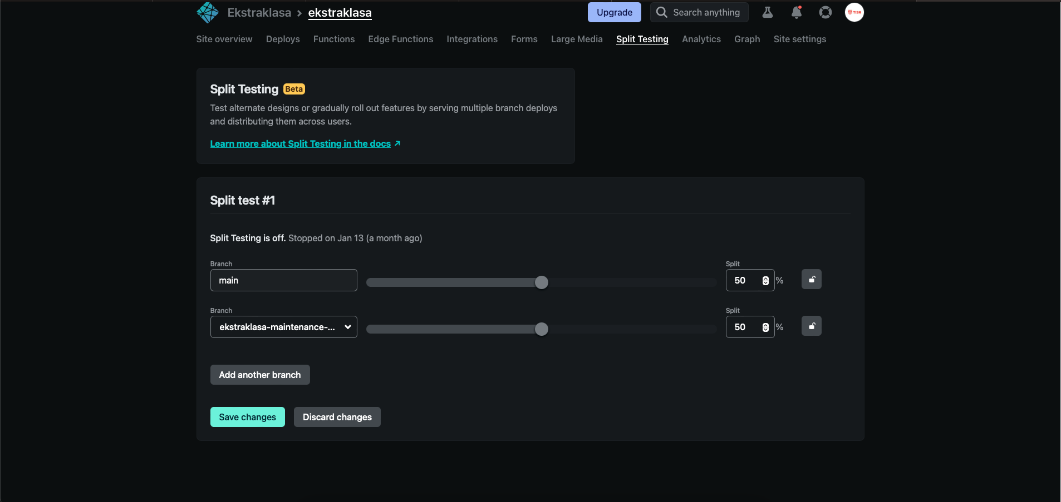The height and width of the screenshot is (502, 1061).
Task: Click the Upgrade button
Action: coord(615,12)
